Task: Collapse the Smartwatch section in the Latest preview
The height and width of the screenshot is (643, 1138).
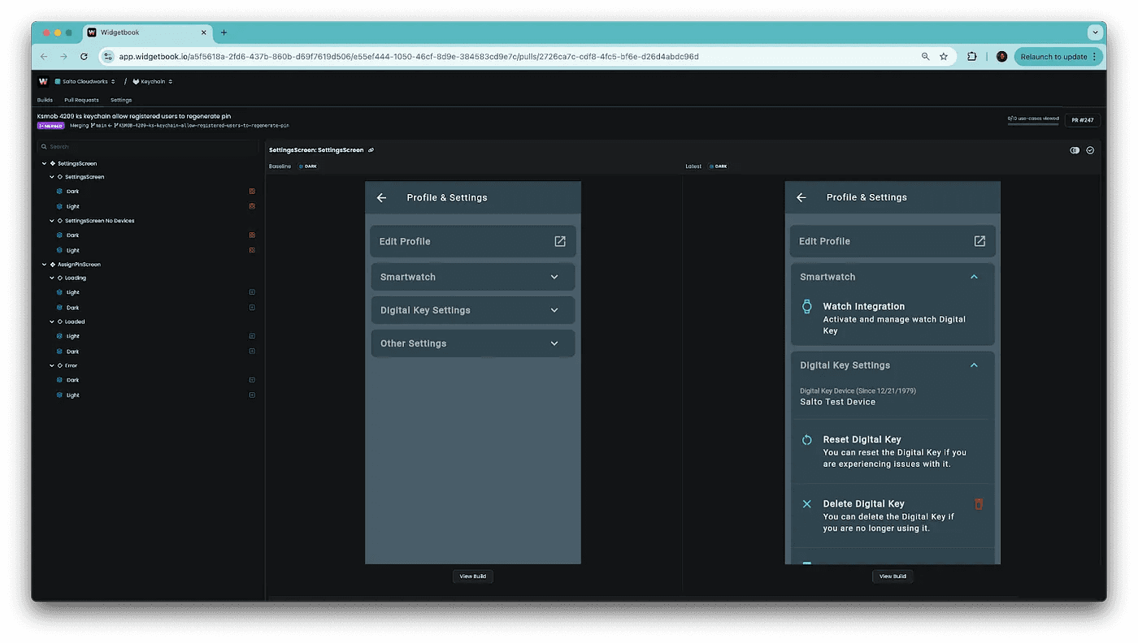Action: 974,277
